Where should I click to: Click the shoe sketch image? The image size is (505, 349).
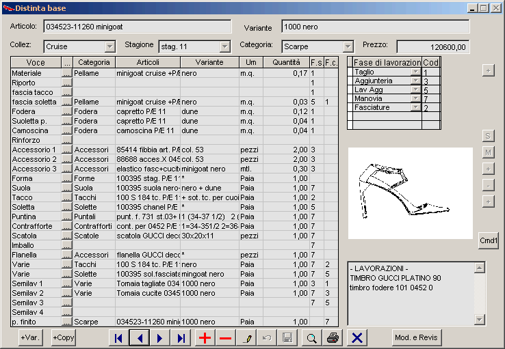[410, 193]
